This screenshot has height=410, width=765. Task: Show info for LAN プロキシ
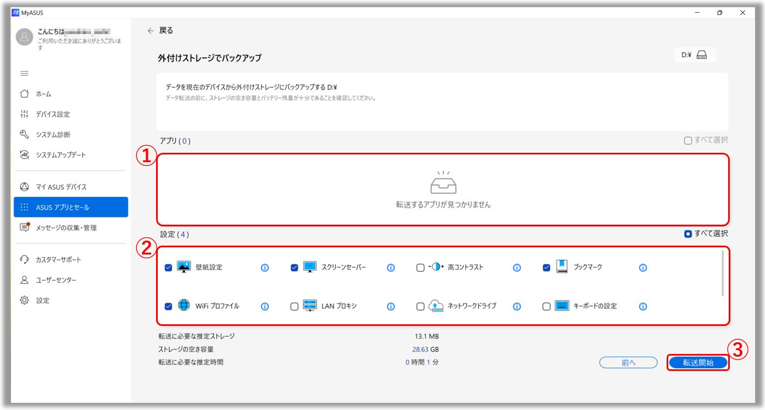pos(391,307)
